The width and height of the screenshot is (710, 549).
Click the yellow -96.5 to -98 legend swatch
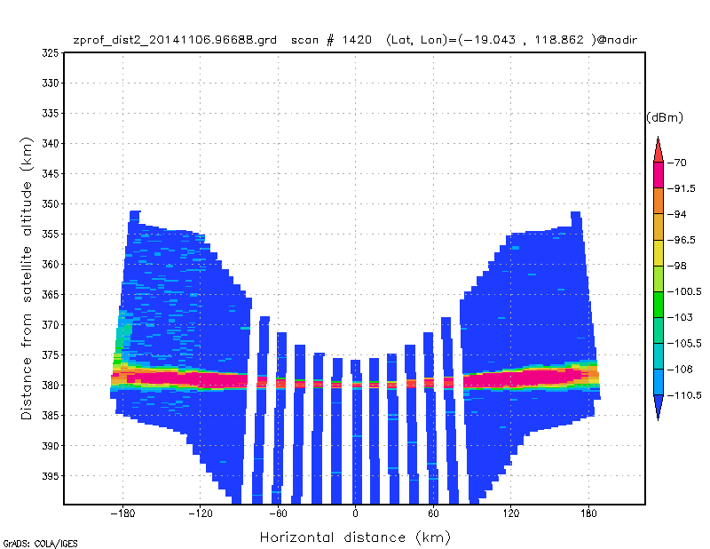pos(658,252)
